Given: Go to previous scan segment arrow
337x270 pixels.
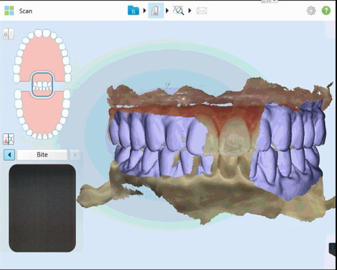Looking at the screenshot, I should point(10,155).
